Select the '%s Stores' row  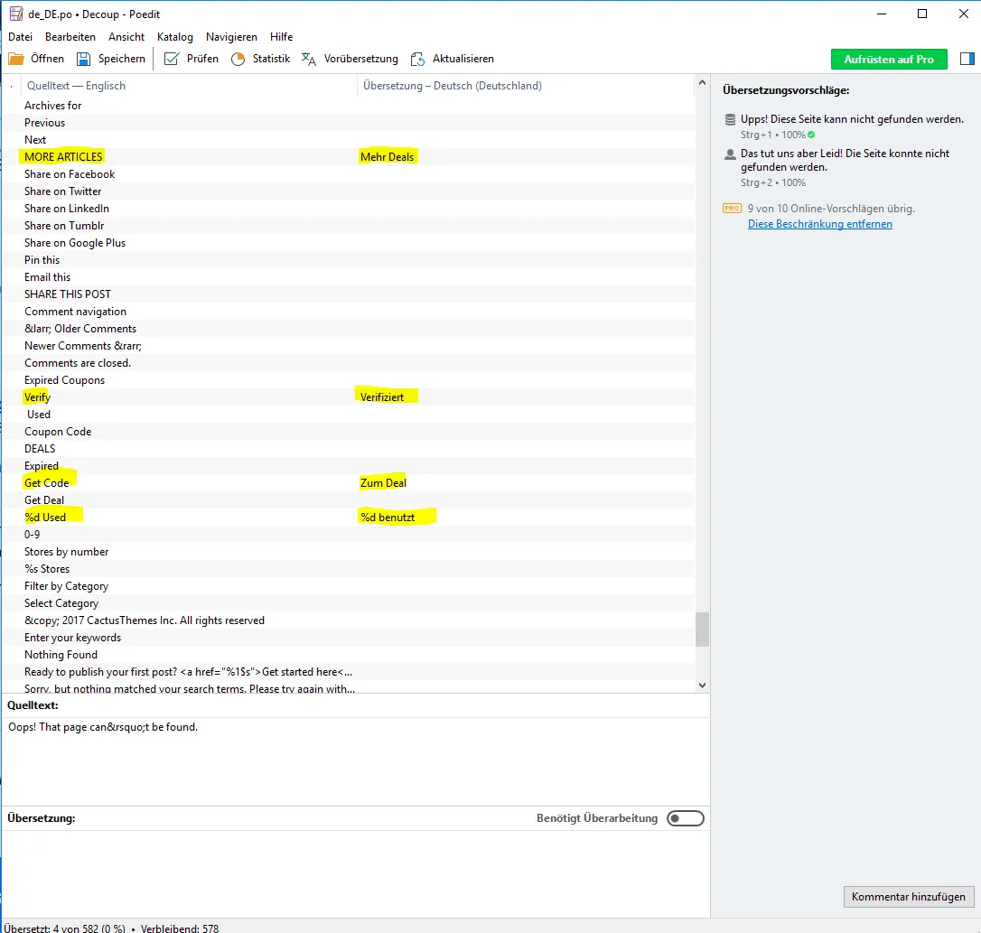[x=349, y=569]
